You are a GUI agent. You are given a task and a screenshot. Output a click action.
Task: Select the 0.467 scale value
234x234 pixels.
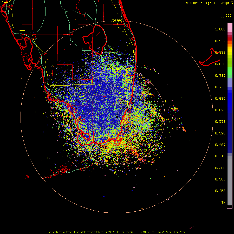tap(220, 145)
